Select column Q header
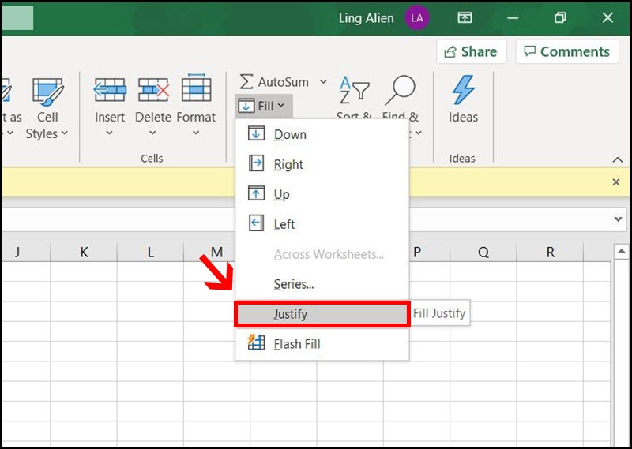 click(x=483, y=252)
